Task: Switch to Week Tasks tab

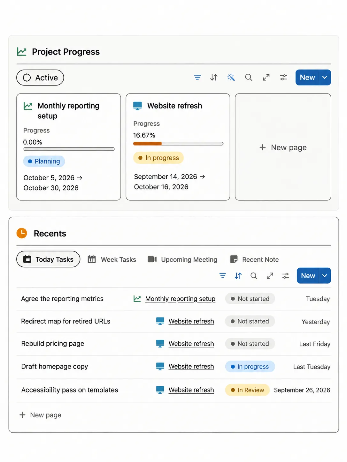Action: (x=112, y=259)
